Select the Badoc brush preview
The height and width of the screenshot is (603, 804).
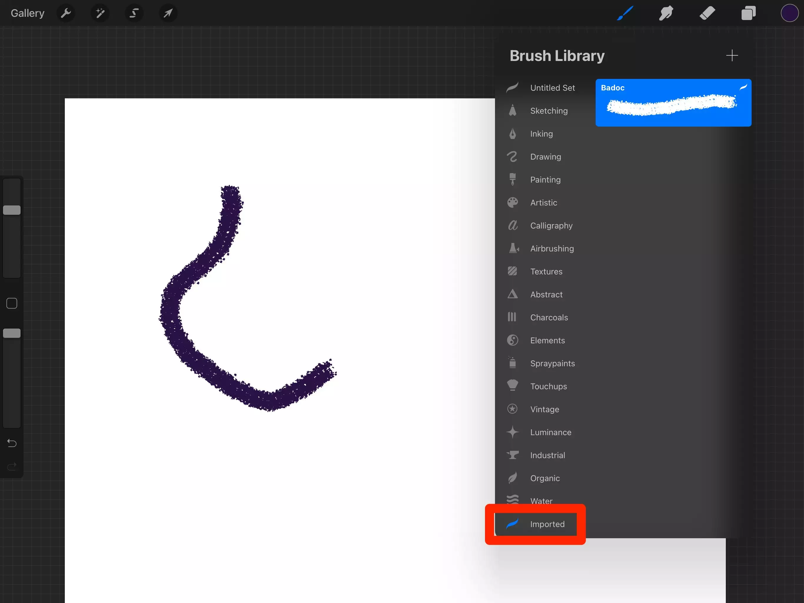[673, 103]
